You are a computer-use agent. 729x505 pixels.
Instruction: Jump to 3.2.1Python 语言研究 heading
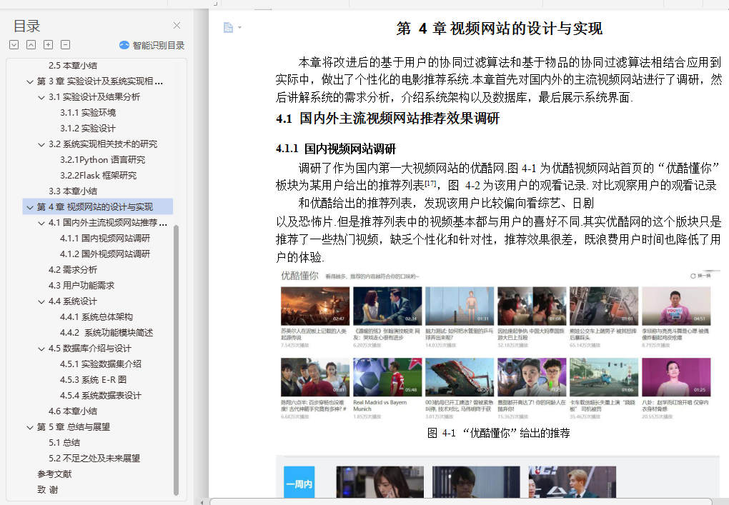102,160
